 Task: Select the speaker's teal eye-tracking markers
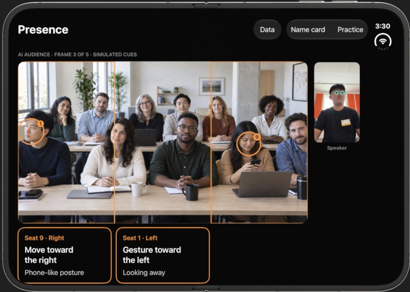coord(340,93)
